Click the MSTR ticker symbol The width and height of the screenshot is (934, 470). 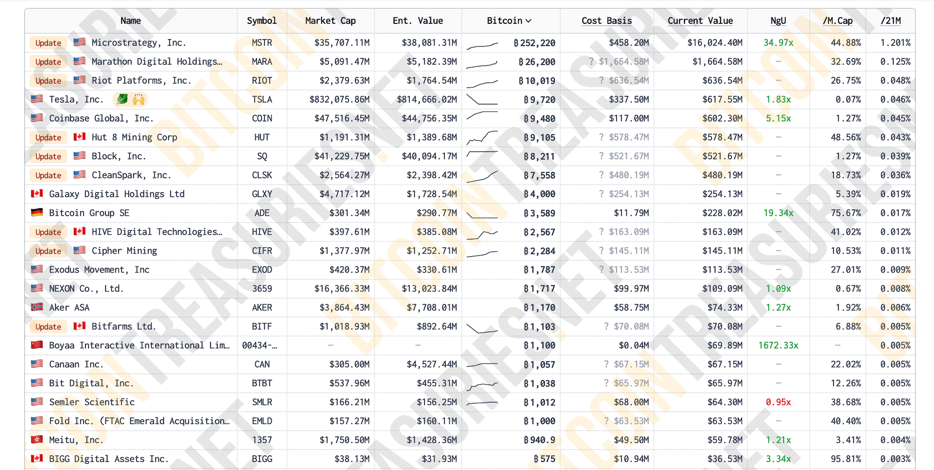point(262,43)
